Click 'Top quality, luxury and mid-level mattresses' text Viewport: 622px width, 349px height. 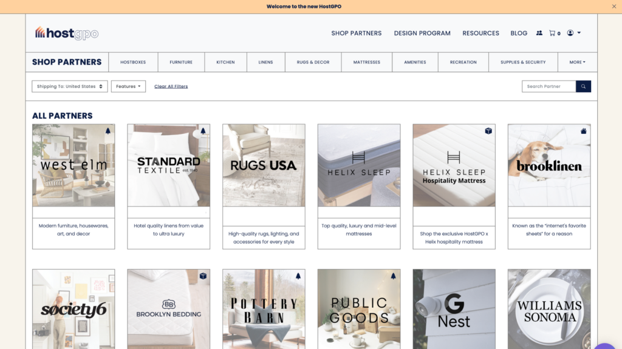click(359, 230)
